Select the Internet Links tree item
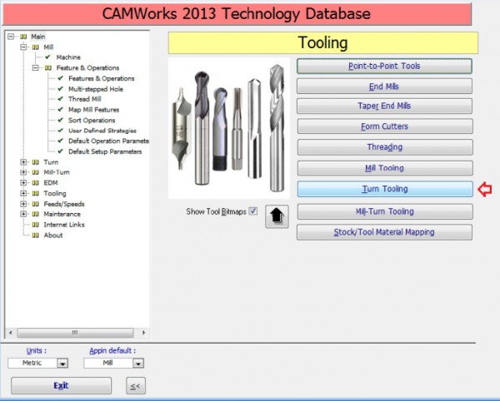 (x=64, y=225)
